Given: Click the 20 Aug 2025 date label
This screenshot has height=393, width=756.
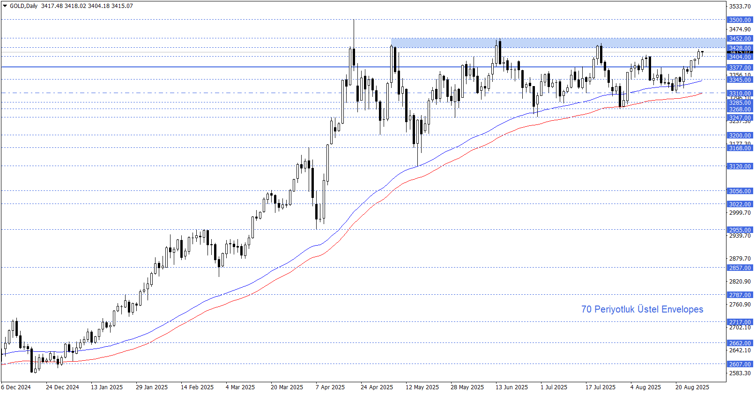Looking at the screenshot, I should (x=692, y=387).
